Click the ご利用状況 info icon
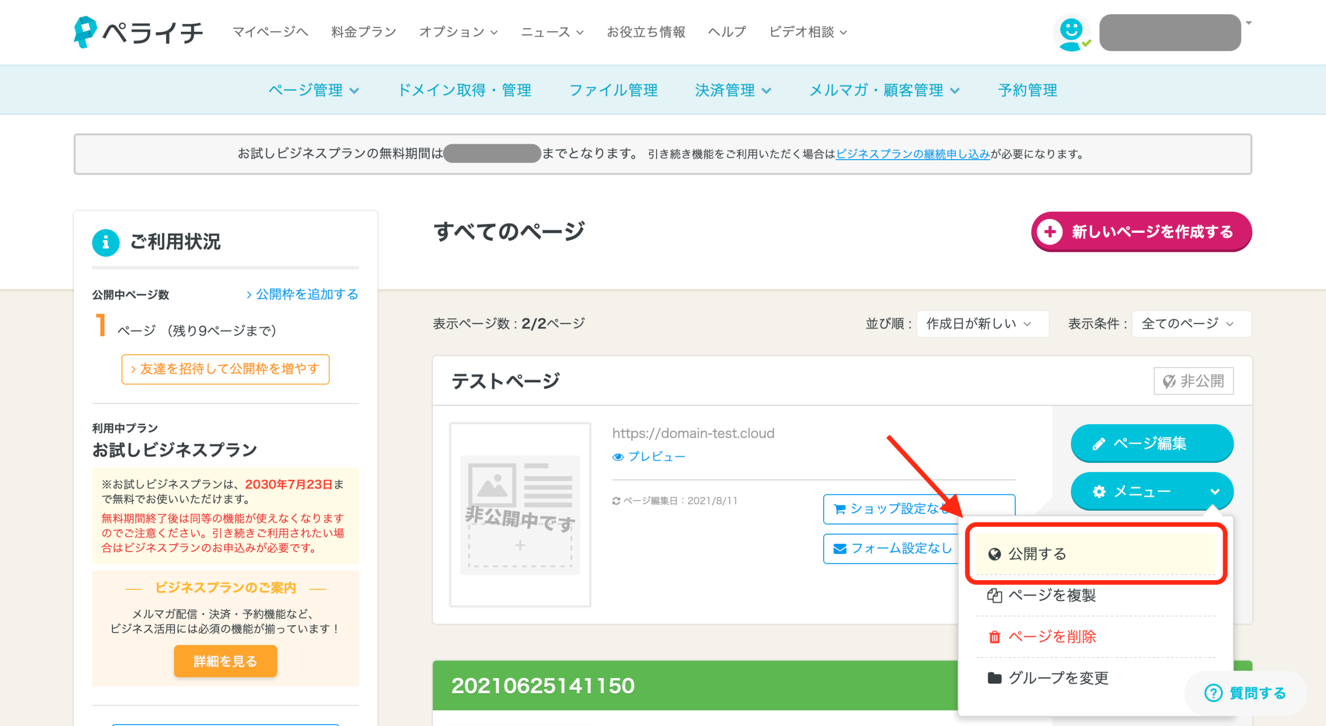This screenshot has height=726, width=1326. 106,242
